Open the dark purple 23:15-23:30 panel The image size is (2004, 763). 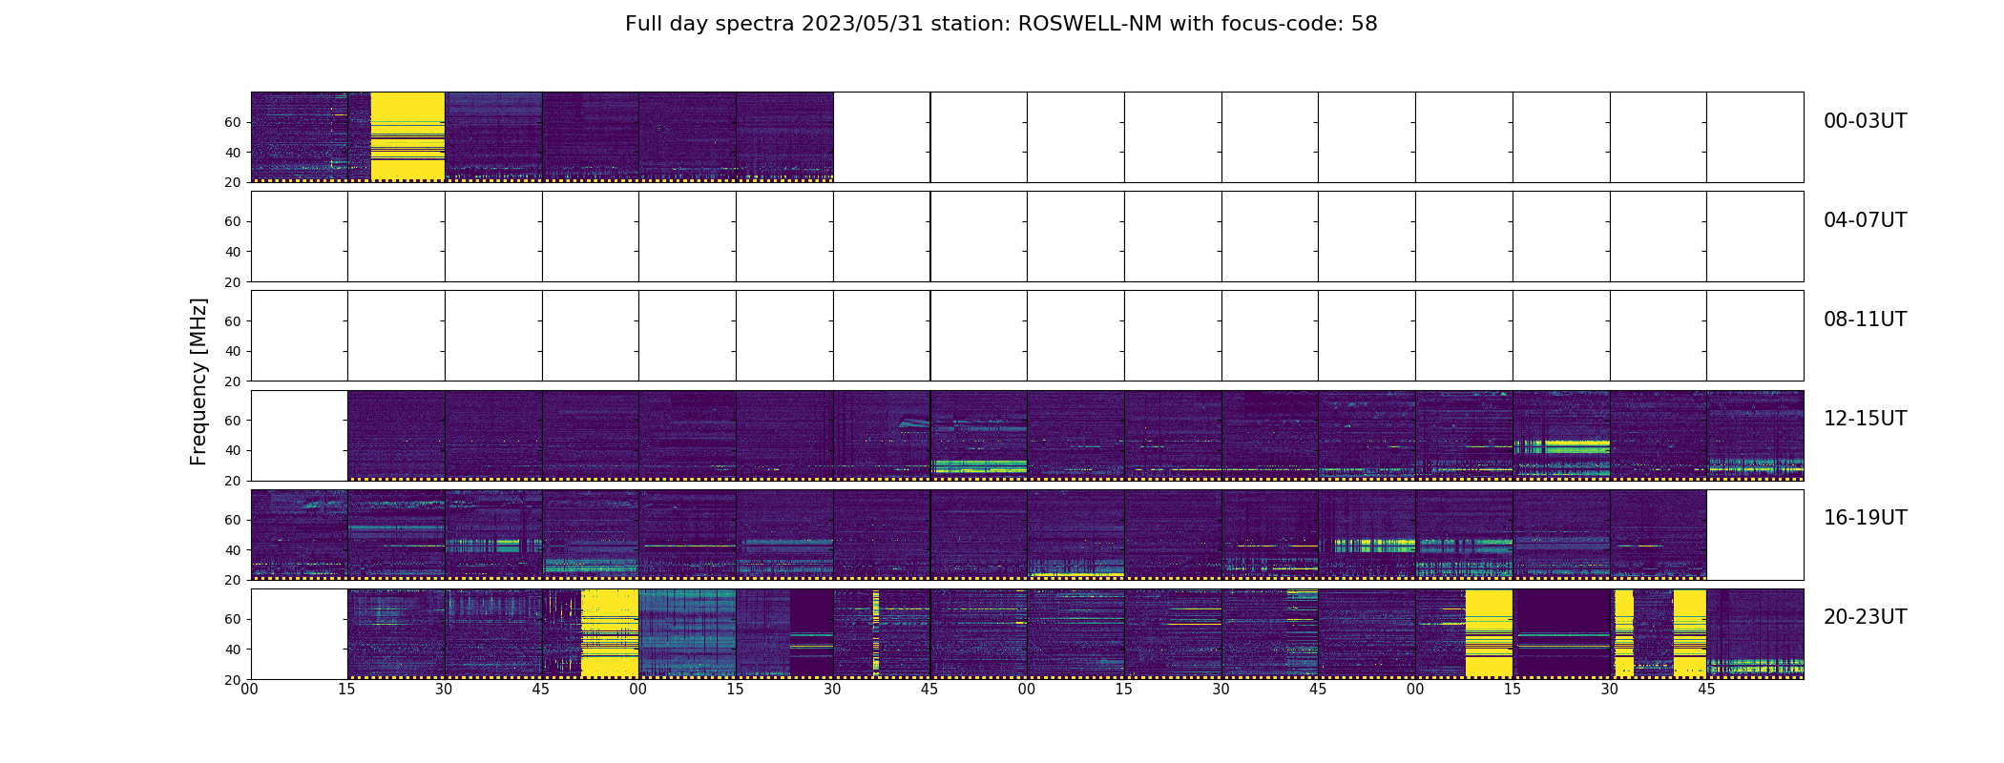pyautogui.click(x=1561, y=633)
